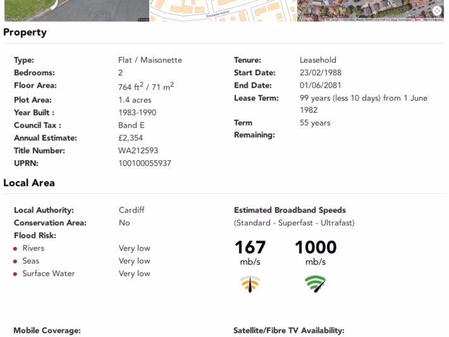Image resolution: width=449 pixels, height=337 pixels.
Task: Open the street view photo thumbnail
Action: 77,10
